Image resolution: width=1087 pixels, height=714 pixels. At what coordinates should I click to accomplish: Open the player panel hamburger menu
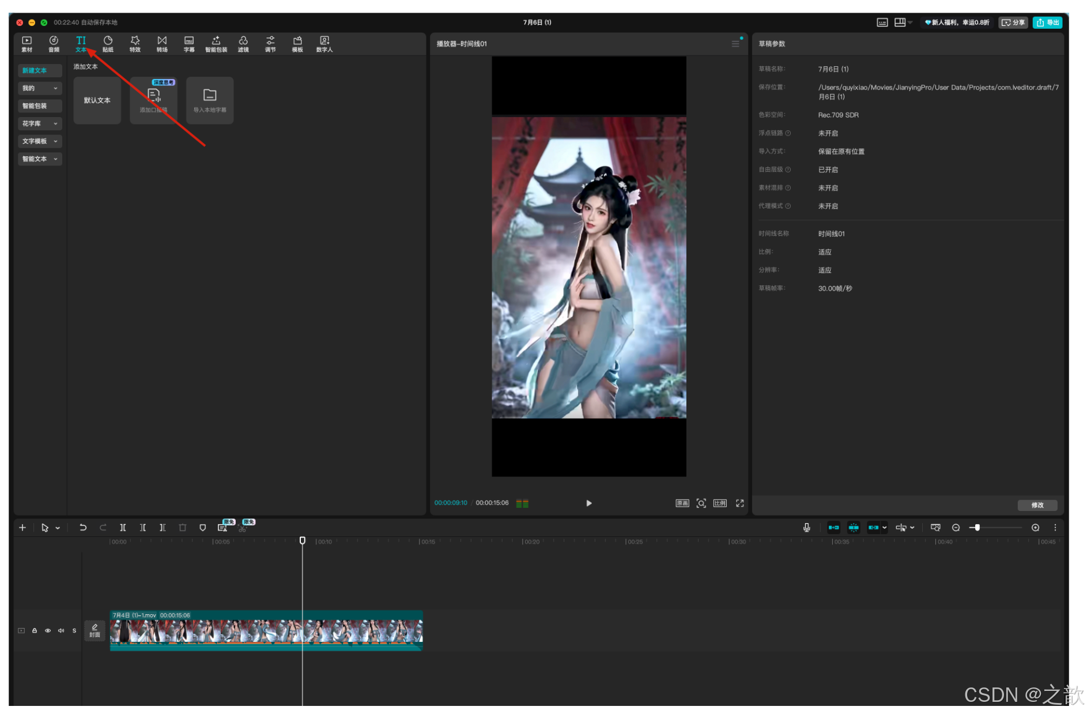tap(735, 44)
